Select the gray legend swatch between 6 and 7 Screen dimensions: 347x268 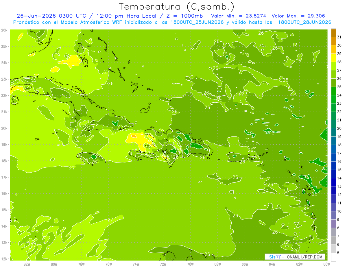[x=333, y=240]
